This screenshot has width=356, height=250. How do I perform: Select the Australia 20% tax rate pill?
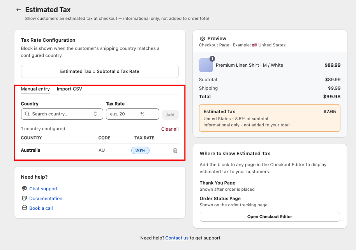(140, 150)
